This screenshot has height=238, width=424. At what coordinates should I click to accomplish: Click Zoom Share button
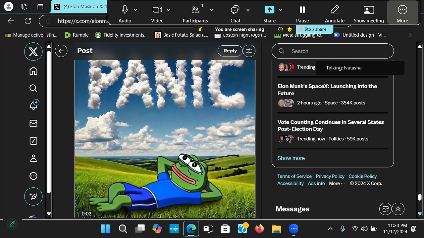269,13
